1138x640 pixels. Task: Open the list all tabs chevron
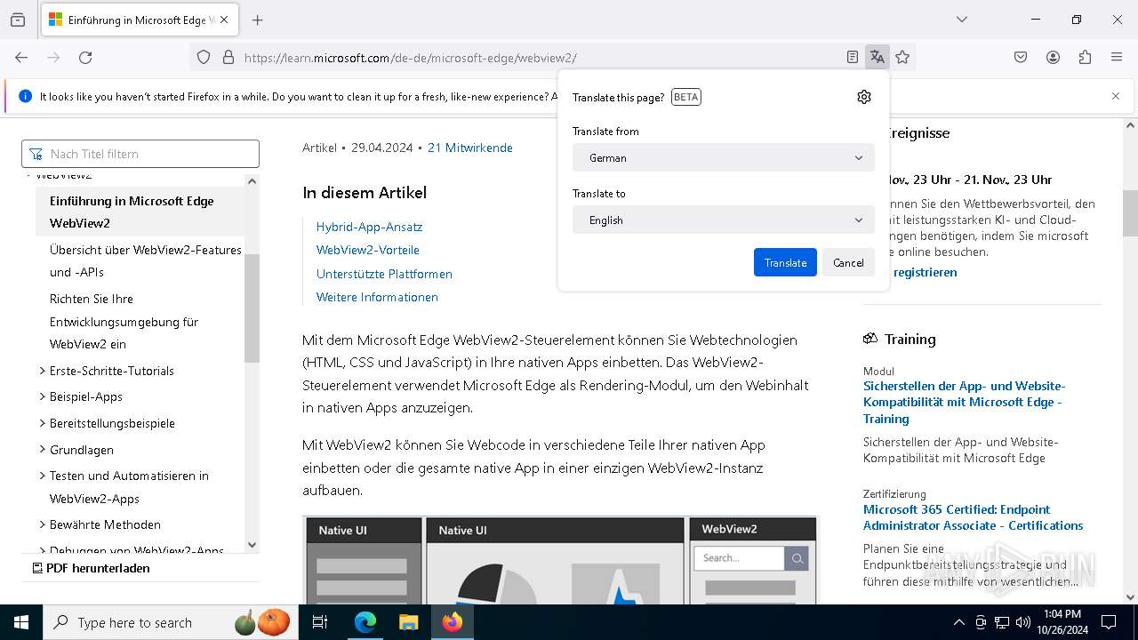point(962,20)
